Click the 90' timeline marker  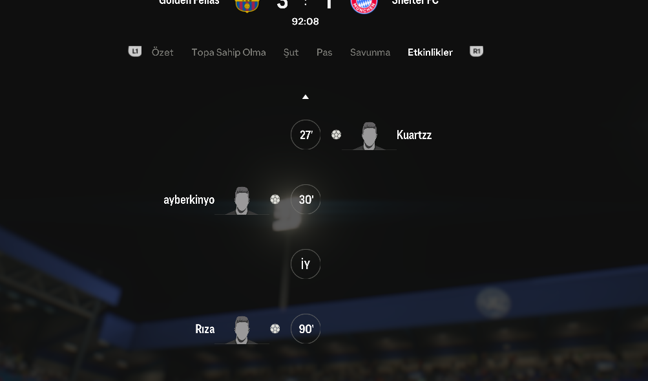coord(306,329)
